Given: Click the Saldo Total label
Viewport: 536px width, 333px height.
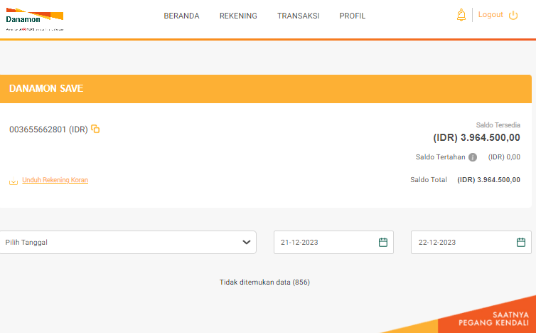Looking at the screenshot, I should click(x=429, y=180).
